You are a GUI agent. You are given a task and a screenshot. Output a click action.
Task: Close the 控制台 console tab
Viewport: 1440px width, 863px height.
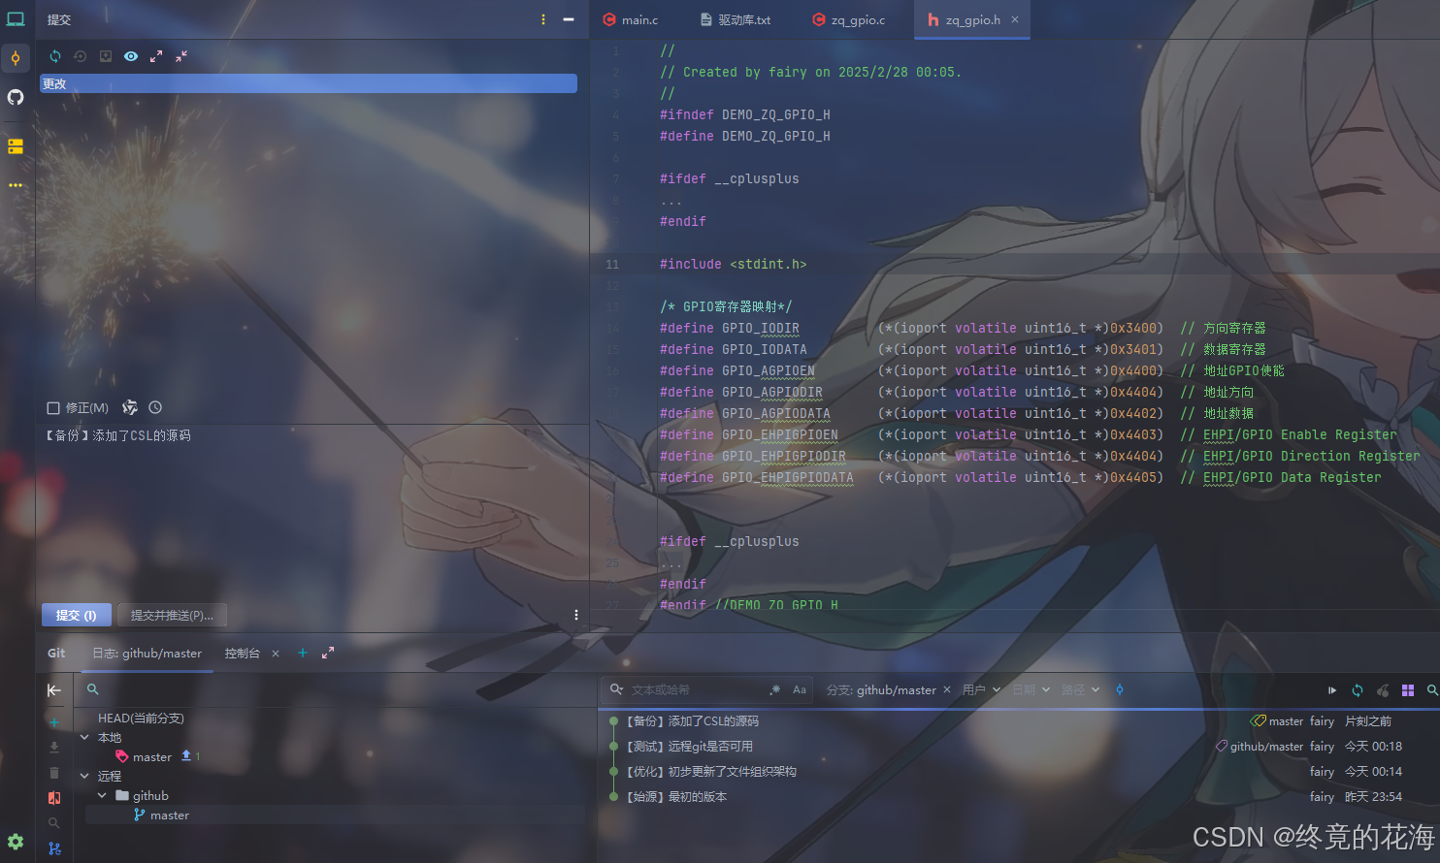pos(276,654)
